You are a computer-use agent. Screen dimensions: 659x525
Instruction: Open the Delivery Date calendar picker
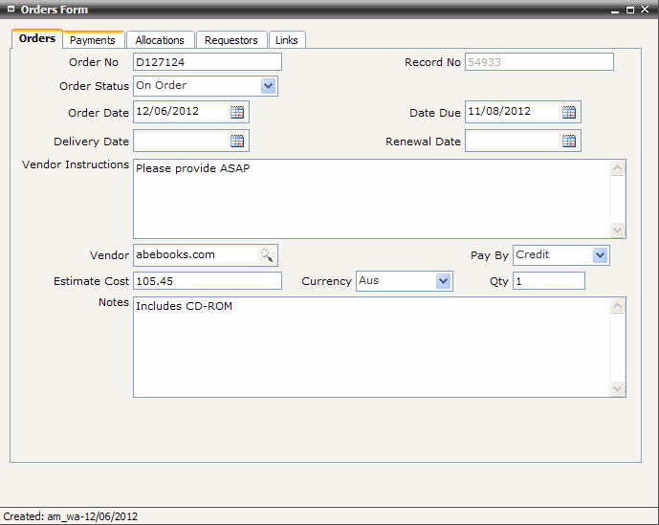(x=237, y=142)
